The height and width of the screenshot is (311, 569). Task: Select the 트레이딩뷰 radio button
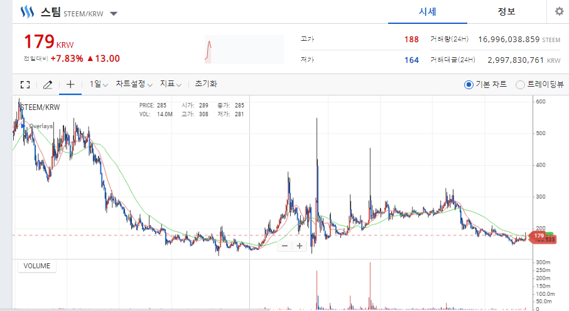tap(520, 85)
